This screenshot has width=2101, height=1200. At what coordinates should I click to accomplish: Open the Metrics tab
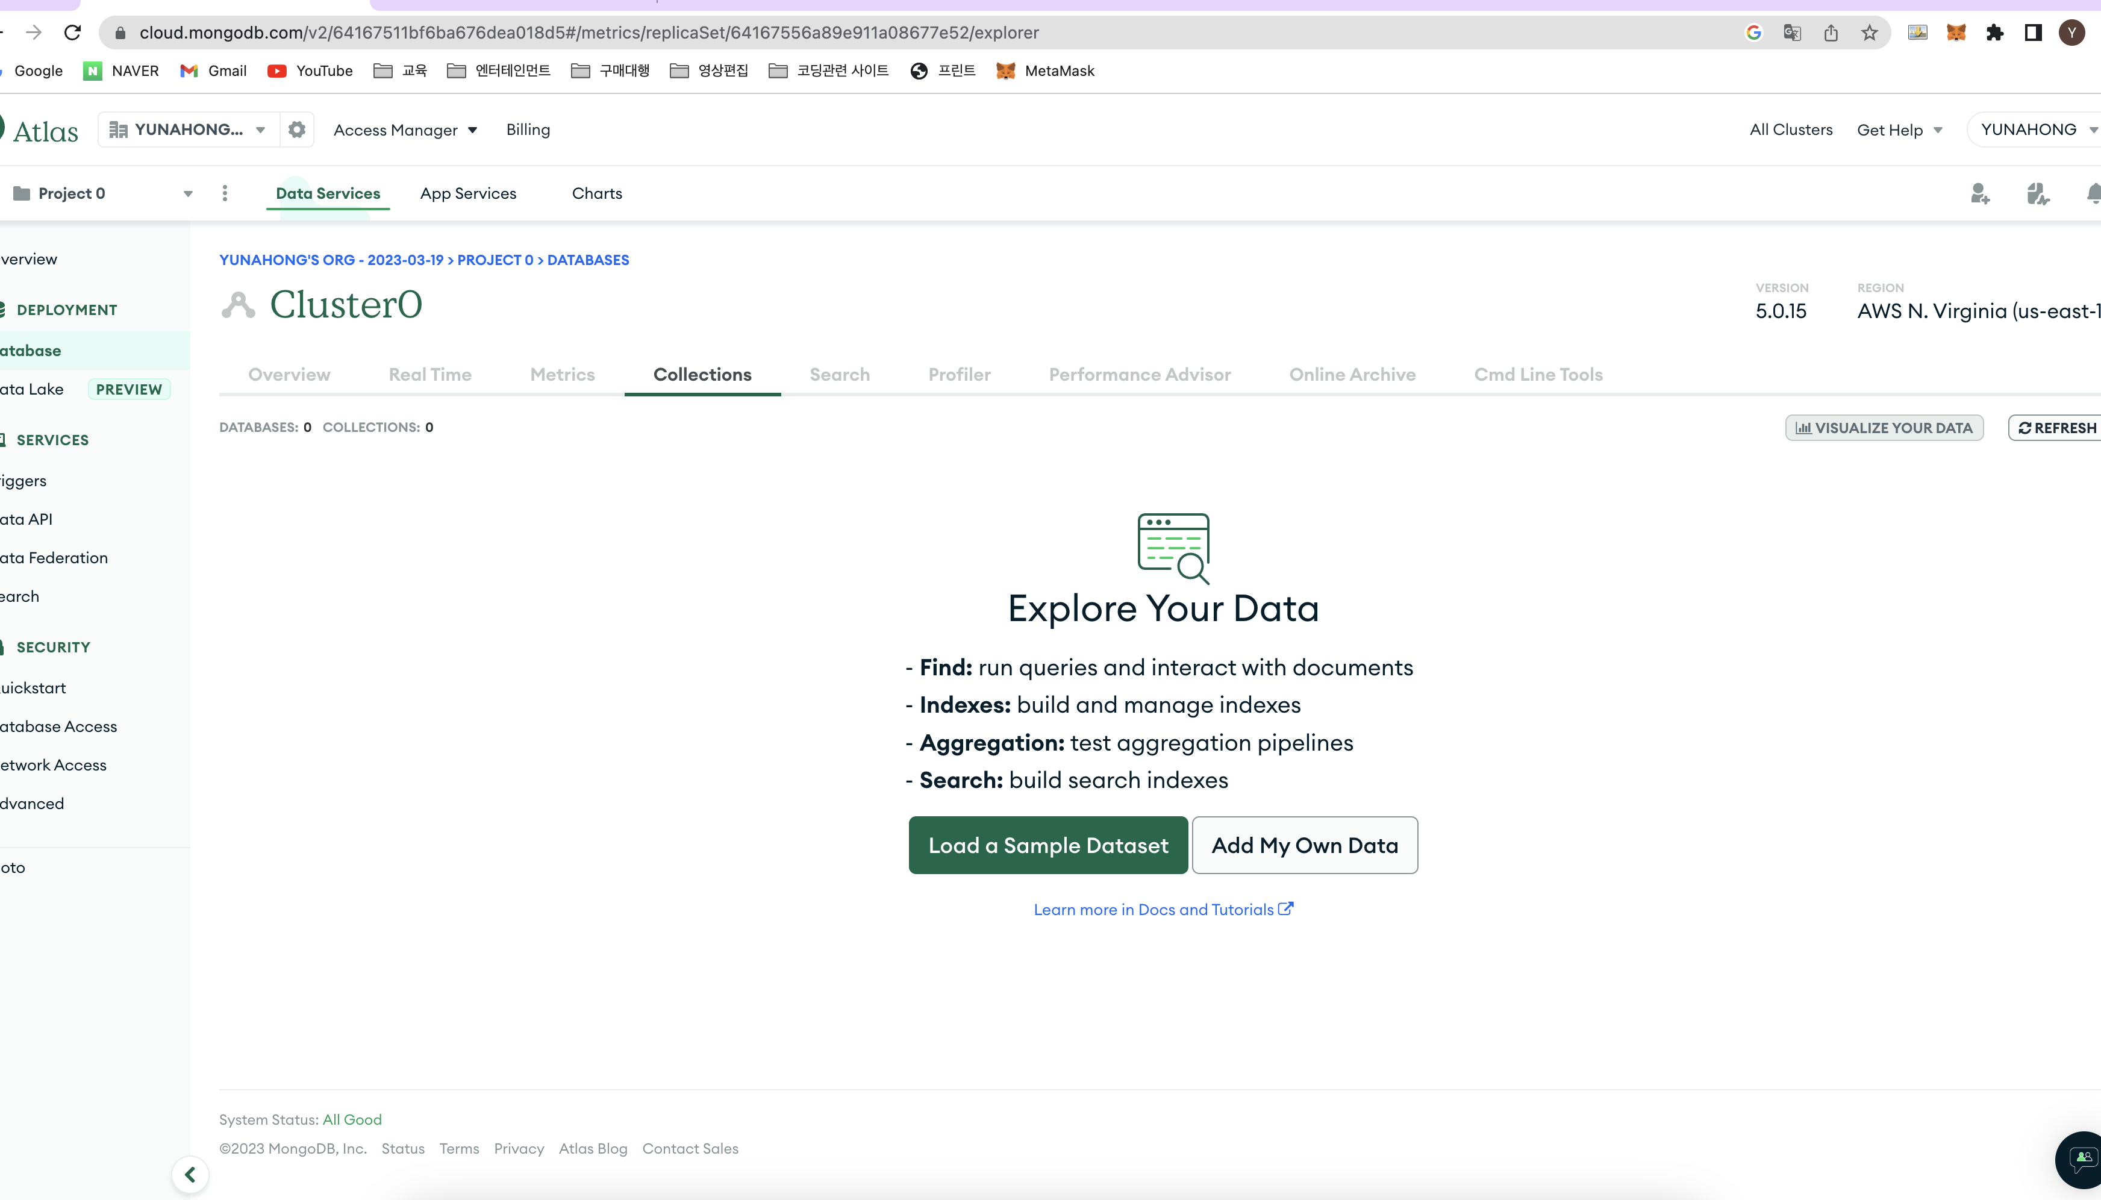click(563, 374)
